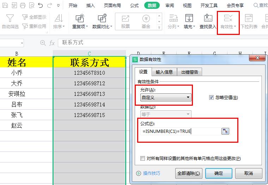Open the 审阅 ribbon tab
This screenshot has height=185, width=268.
tap(170, 6)
